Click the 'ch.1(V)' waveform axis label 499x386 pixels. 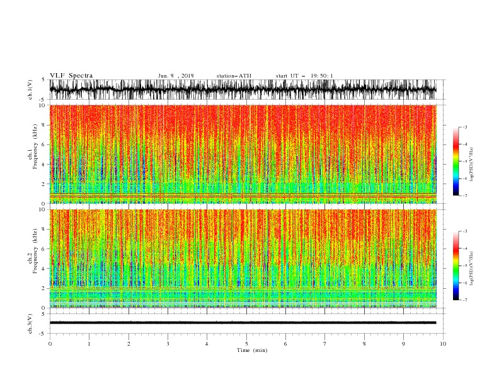pos(30,90)
